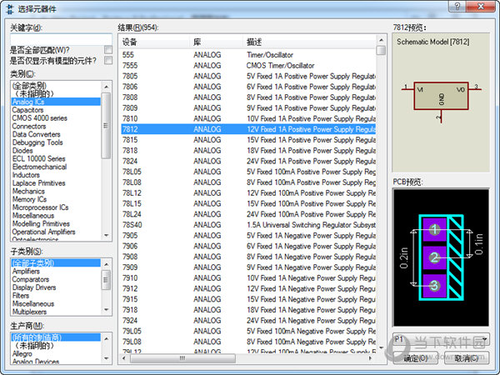Select Memory ICs category

[29, 199]
